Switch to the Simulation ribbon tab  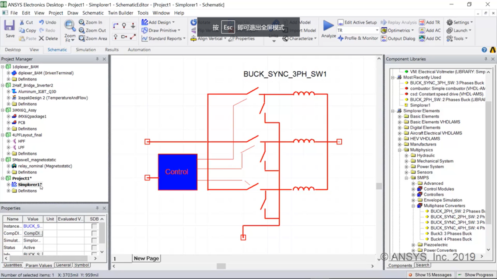86,50
